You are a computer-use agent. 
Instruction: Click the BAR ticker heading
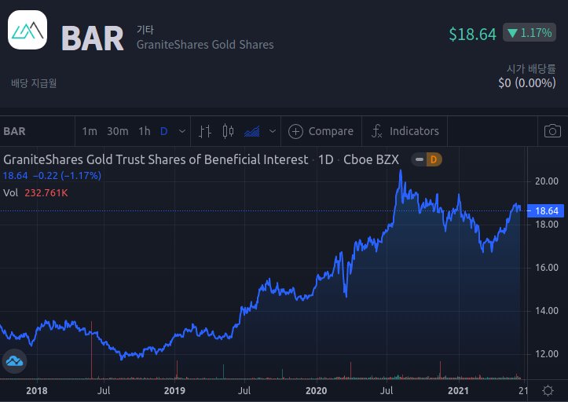pyautogui.click(x=93, y=38)
